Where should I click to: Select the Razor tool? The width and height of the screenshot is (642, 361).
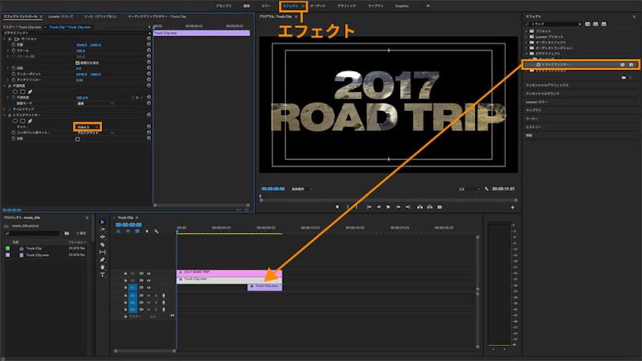tap(102, 244)
